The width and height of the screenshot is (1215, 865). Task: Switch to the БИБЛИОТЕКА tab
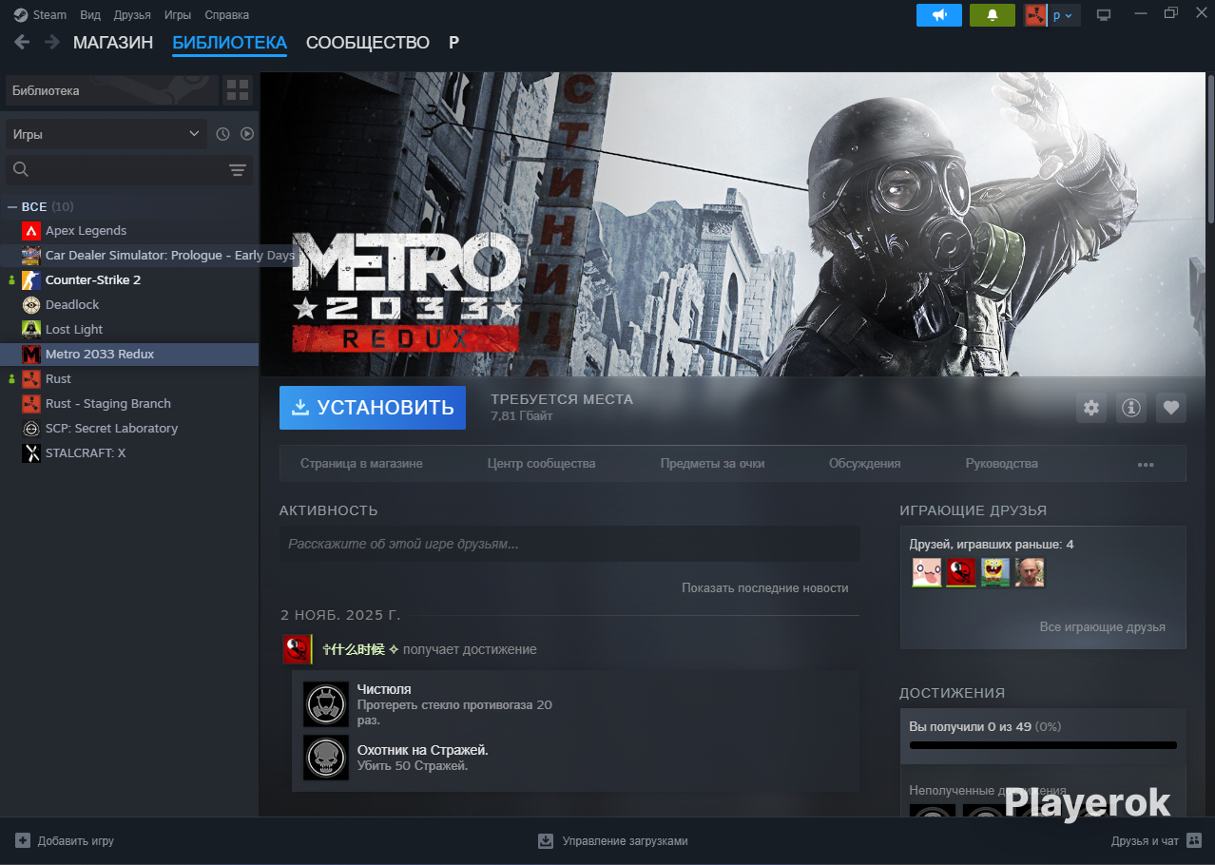(x=229, y=43)
